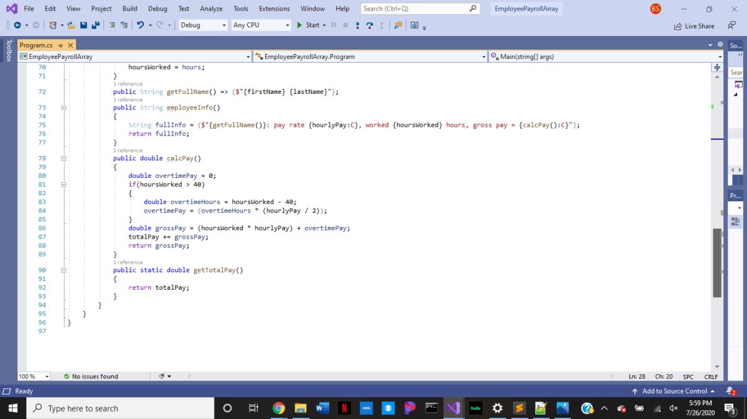This screenshot has height=419, width=747.
Task: Open Windows Settings gear on taskbar
Action: (x=497, y=408)
